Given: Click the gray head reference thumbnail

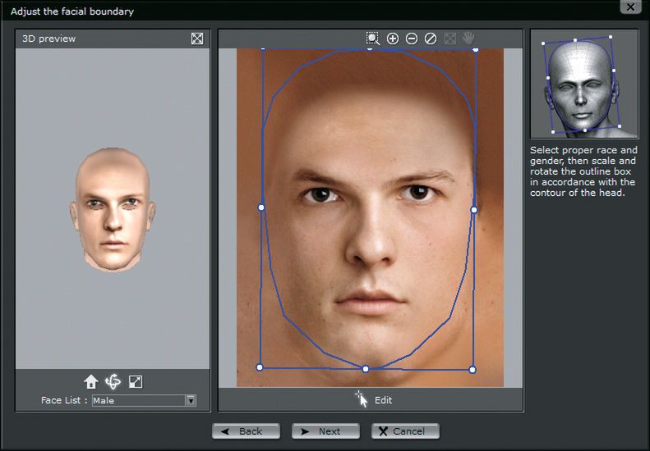Looking at the screenshot, I should coord(583,84).
